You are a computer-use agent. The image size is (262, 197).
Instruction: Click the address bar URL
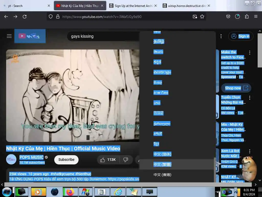coord(102,17)
